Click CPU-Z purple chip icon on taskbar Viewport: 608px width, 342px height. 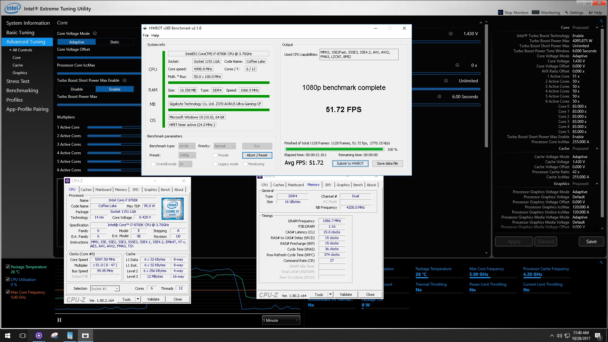39,336
